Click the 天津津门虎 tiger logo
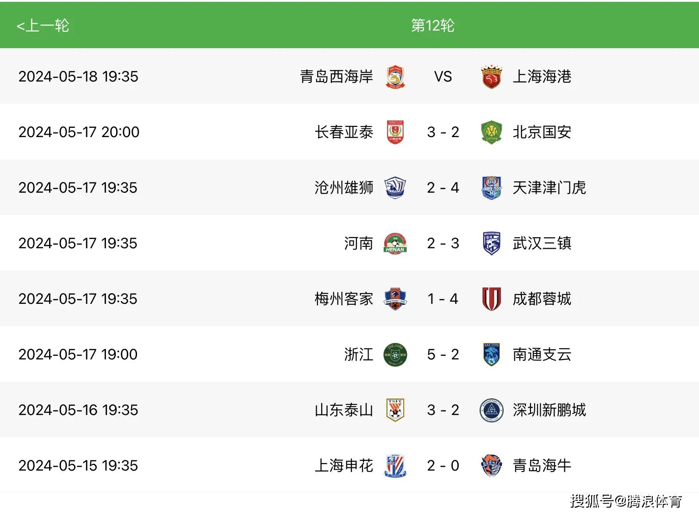Image resolution: width=699 pixels, height=516 pixels. 491,188
